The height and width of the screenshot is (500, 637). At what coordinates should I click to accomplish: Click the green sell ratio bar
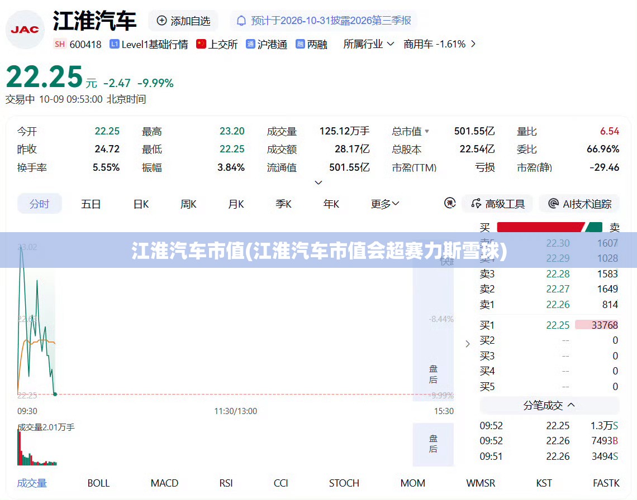click(595, 227)
